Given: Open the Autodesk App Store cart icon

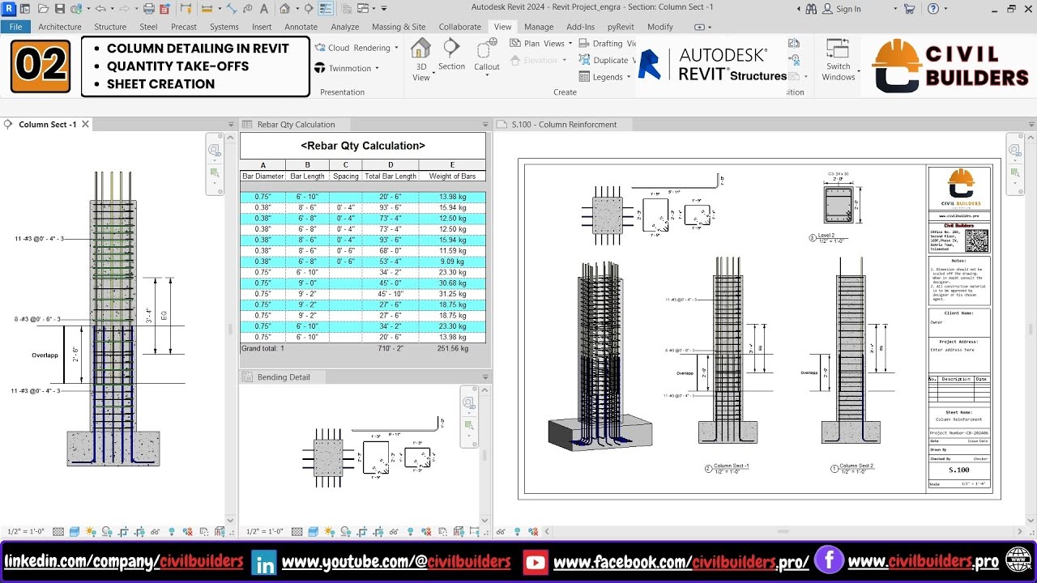Looking at the screenshot, I should pyautogui.click(x=910, y=8).
